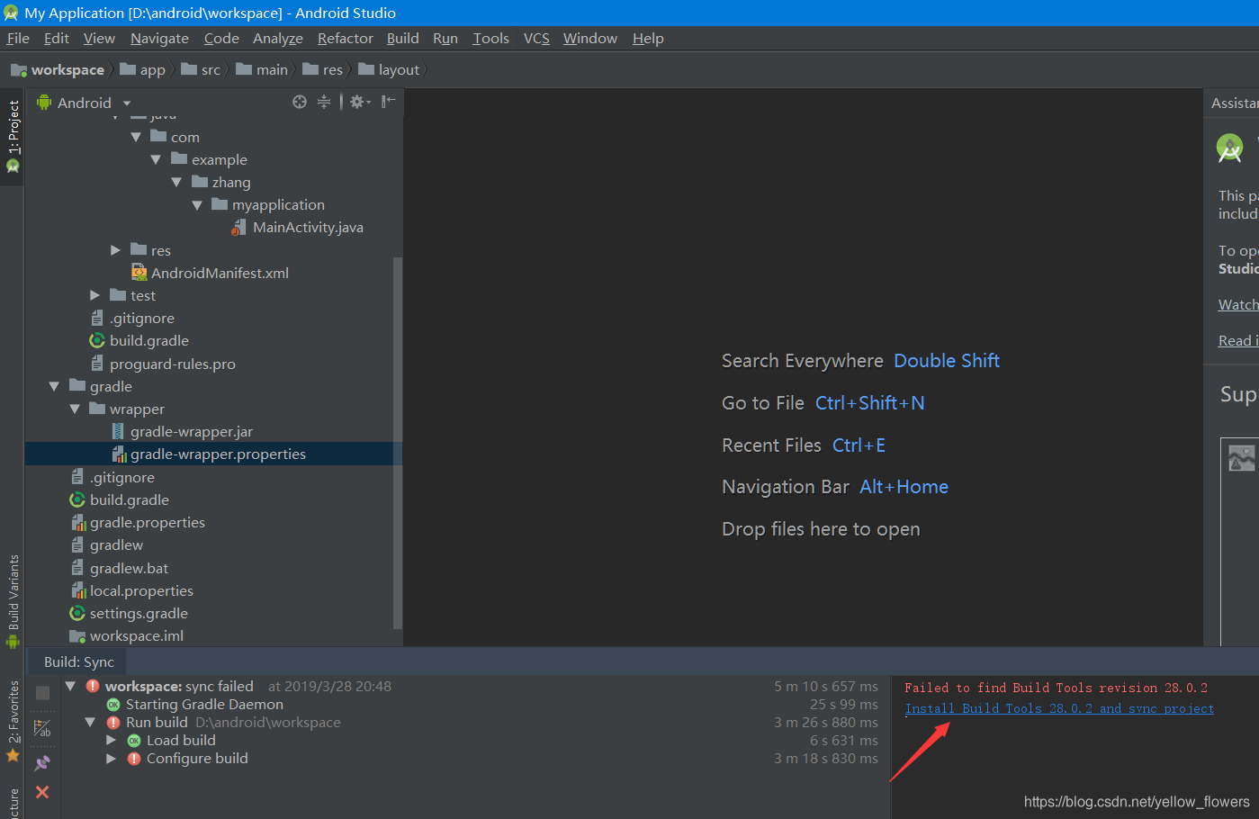Open the Refactor menu
1259x819 pixels.
(345, 38)
